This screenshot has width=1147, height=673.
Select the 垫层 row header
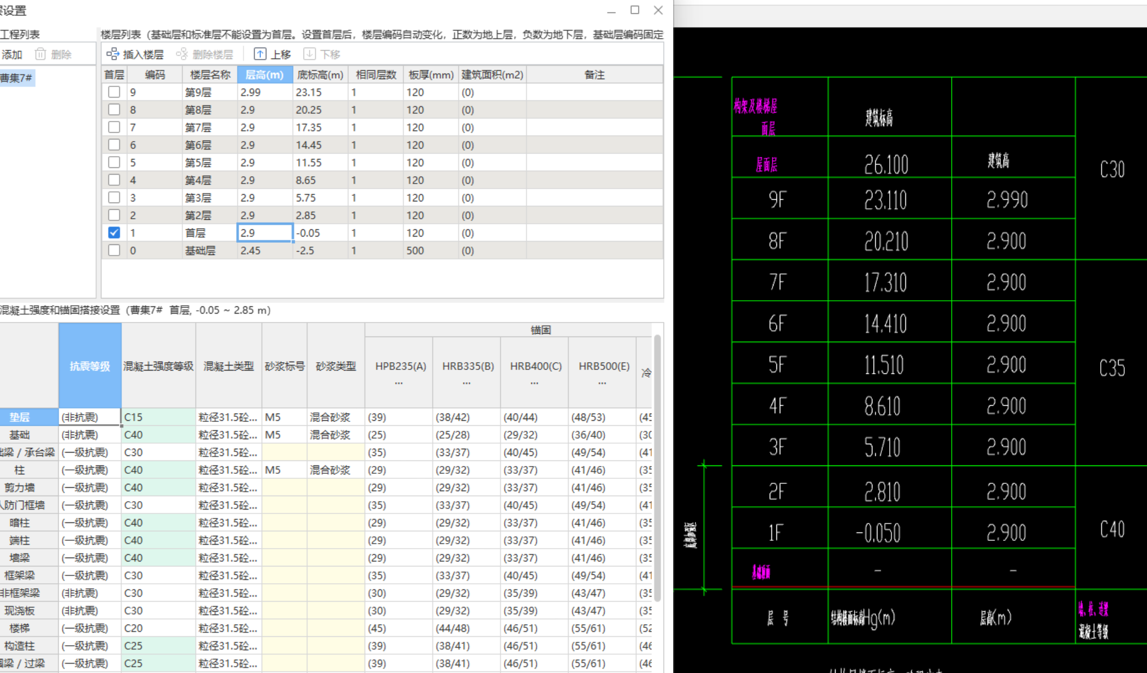(x=29, y=417)
